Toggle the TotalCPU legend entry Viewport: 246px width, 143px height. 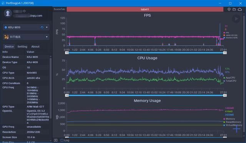tap(230, 81)
